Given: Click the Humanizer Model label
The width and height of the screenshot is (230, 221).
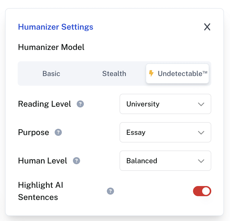Looking at the screenshot, I should pos(51,47).
